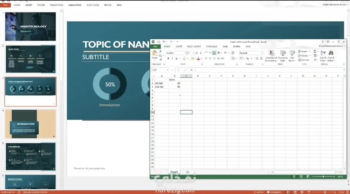This screenshot has height=194, width=350.
Task: Open the General number format dropdown
Action: pos(262,53)
